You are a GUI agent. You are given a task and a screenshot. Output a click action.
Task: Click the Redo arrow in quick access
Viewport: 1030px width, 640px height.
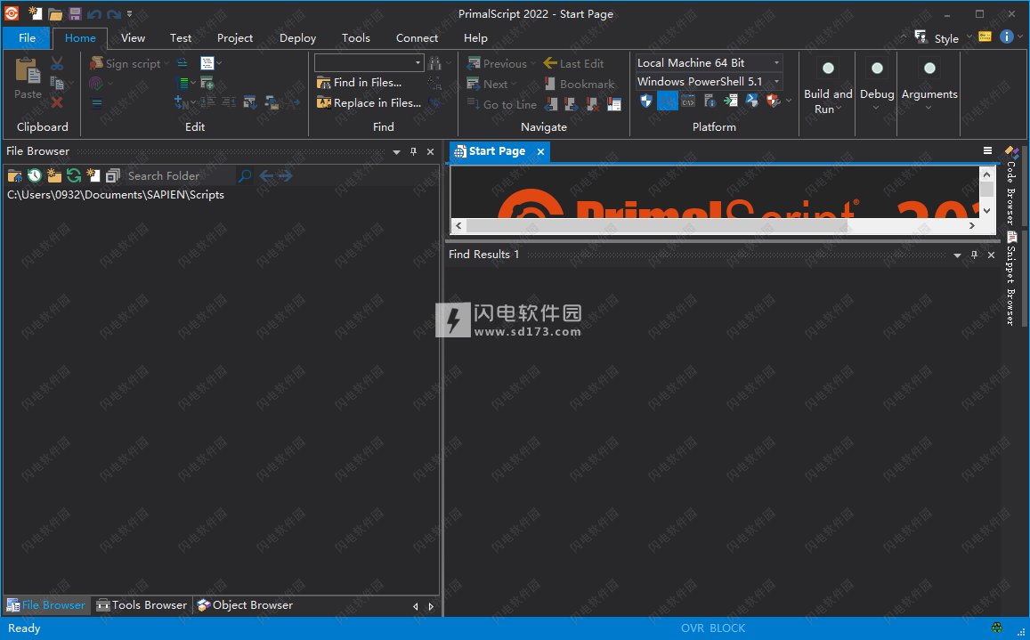114,14
